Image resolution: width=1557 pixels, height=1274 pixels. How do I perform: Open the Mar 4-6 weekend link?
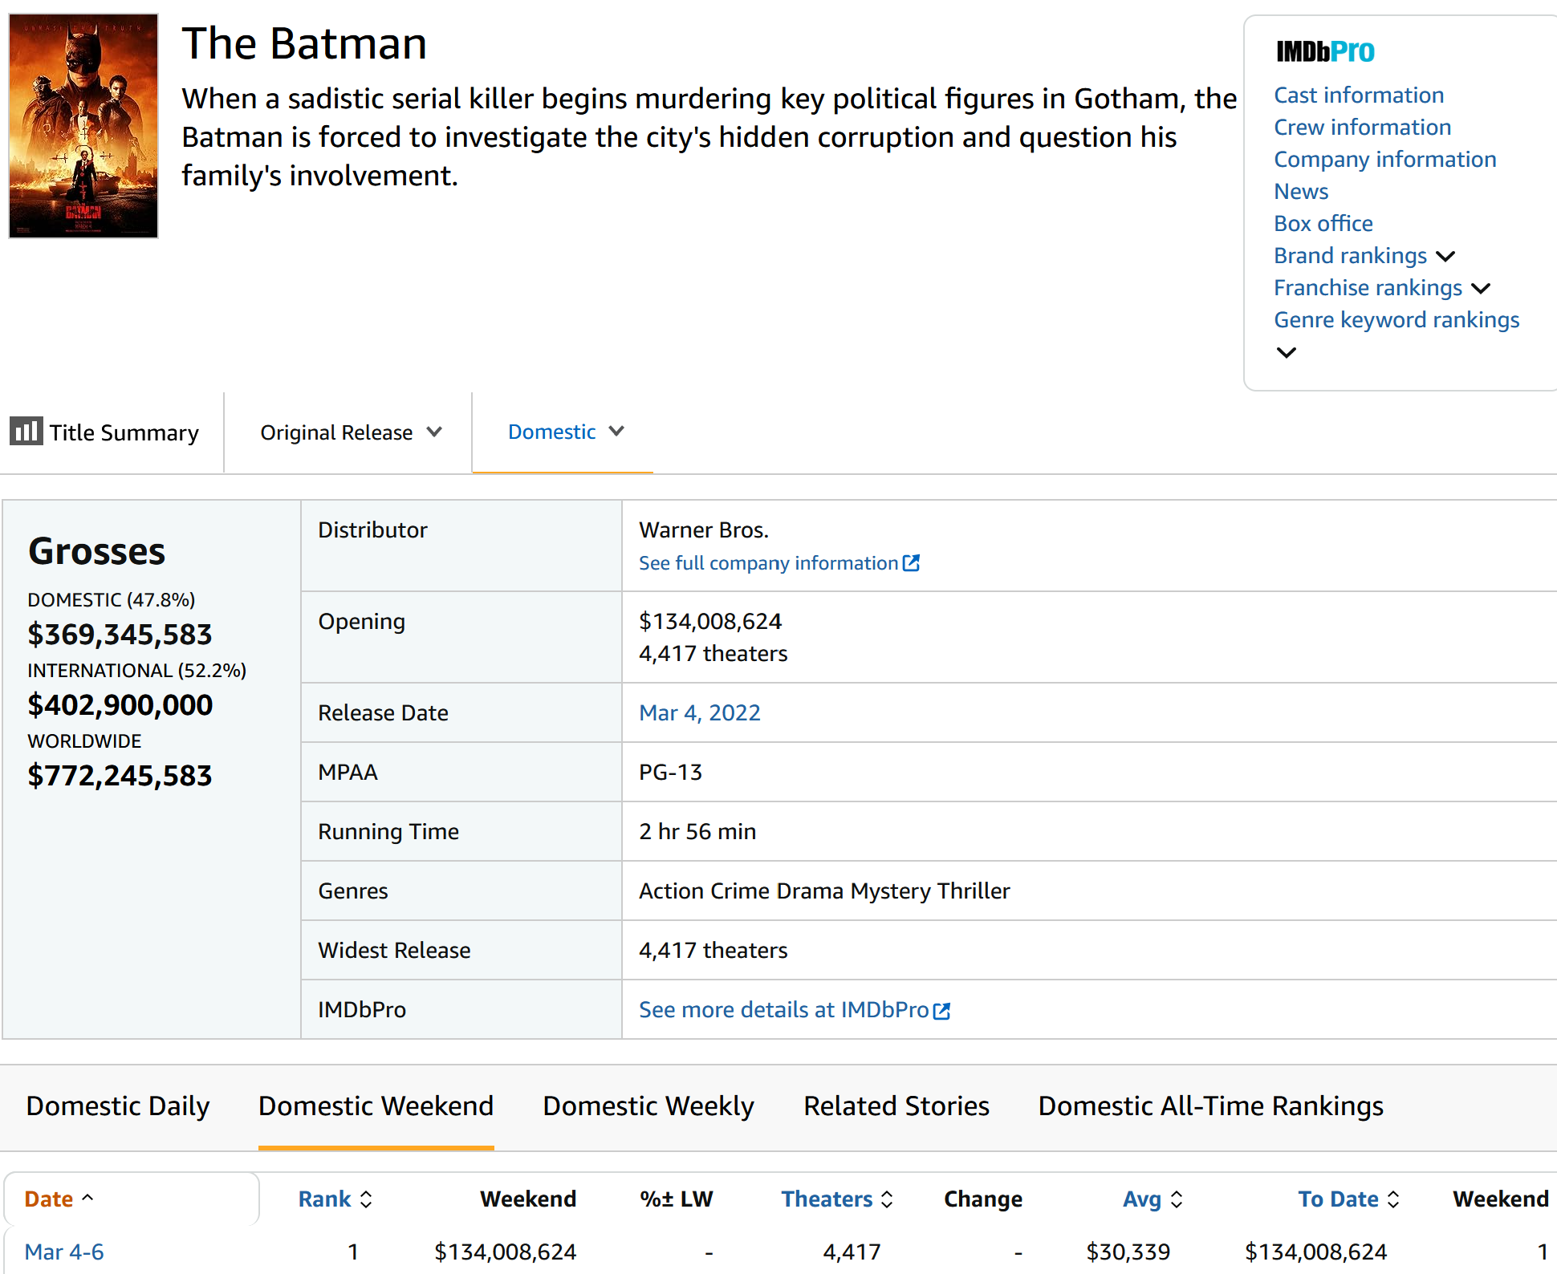click(64, 1252)
